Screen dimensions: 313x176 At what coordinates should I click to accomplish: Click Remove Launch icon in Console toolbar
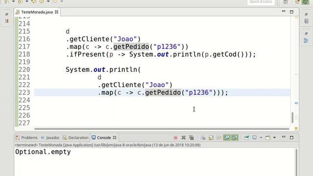pos(183,138)
